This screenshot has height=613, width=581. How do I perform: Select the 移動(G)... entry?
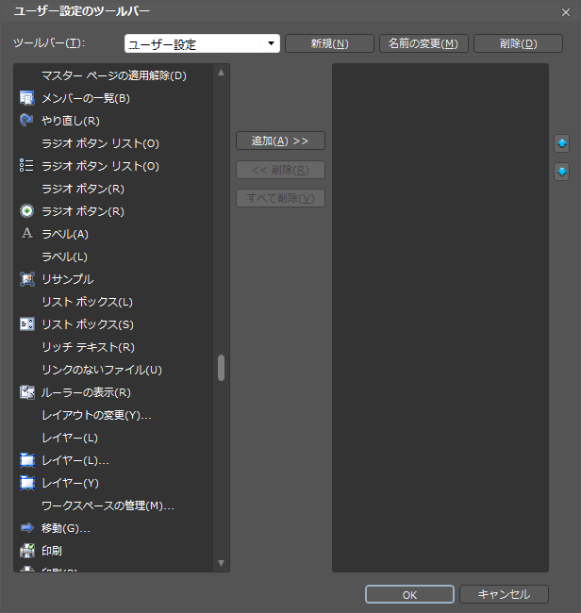(x=114, y=528)
